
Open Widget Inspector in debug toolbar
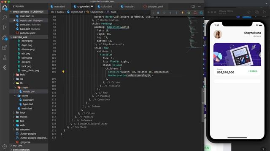[201, 13]
